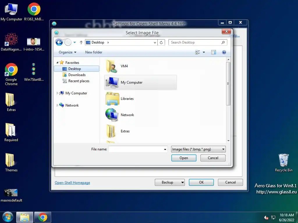Open recent locations dropdown arrow

(x=75, y=42)
